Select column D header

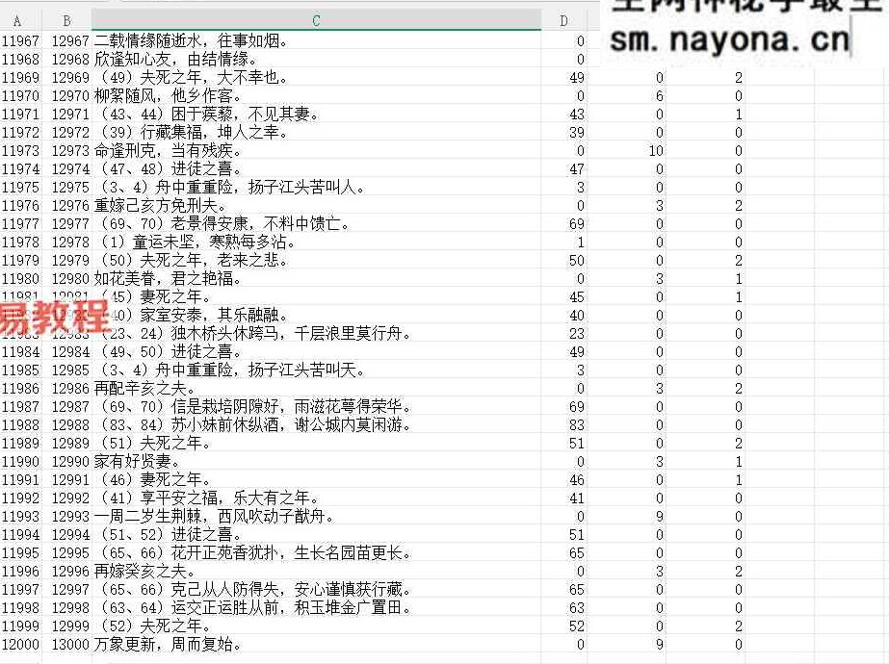[563, 21]
